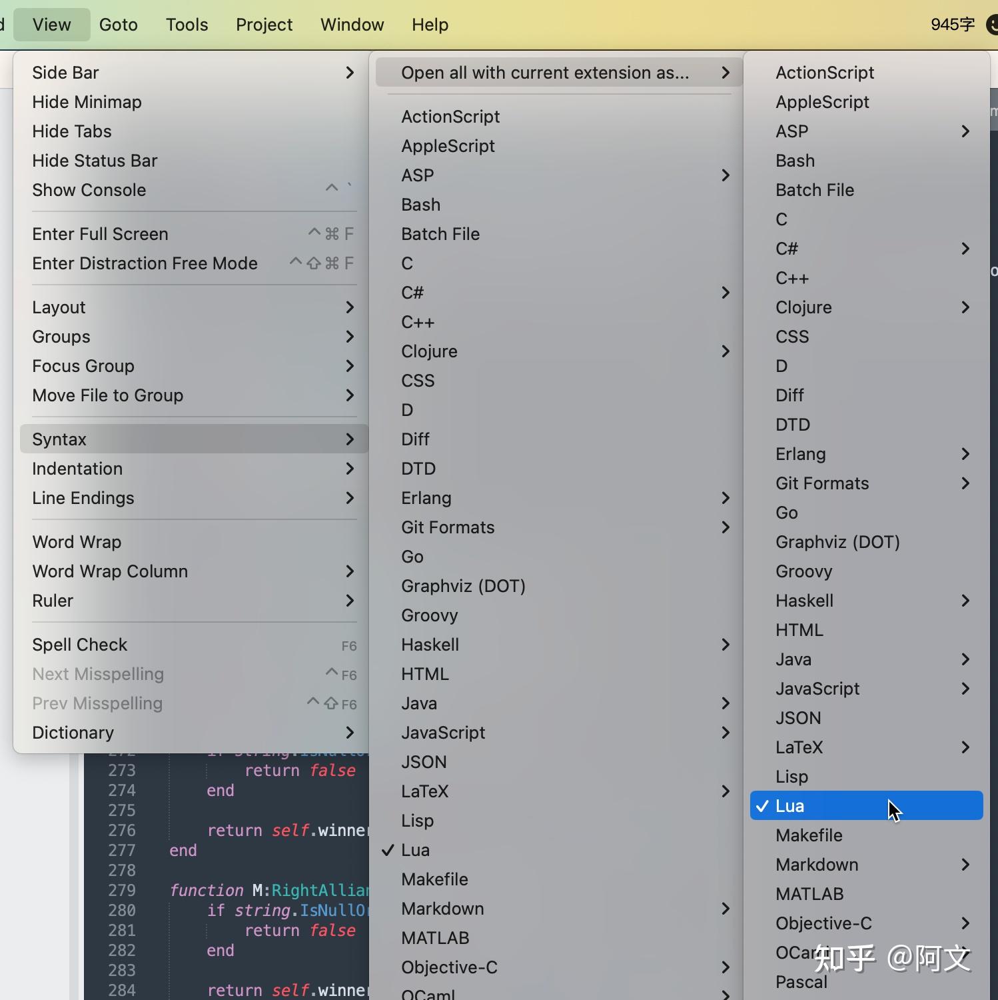Image resolution: width=998 pixels, height=1000 pixels.
Task: Expand the Side Bar submenu
Action: (x=194, y=73)
